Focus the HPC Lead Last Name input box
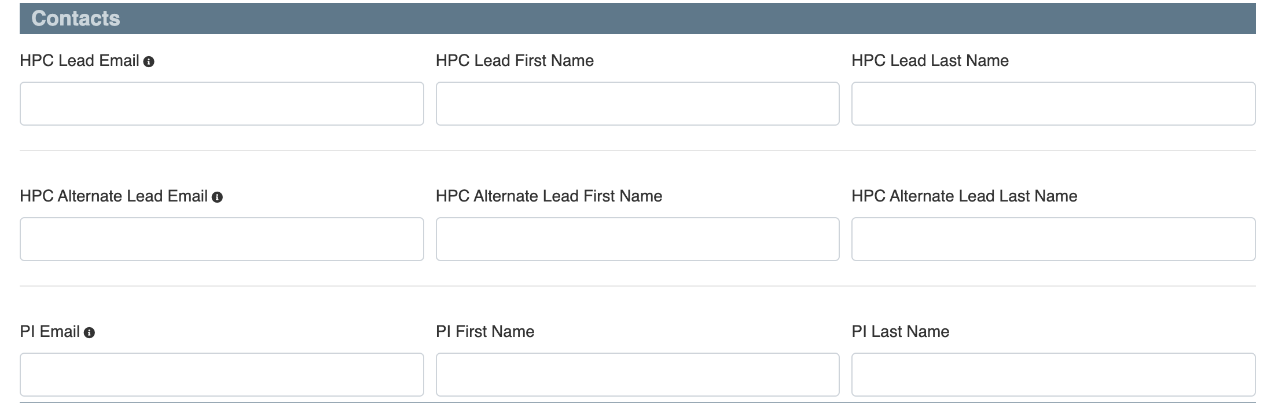The height and width of the screenshot is (403, 1271). 1053,104
